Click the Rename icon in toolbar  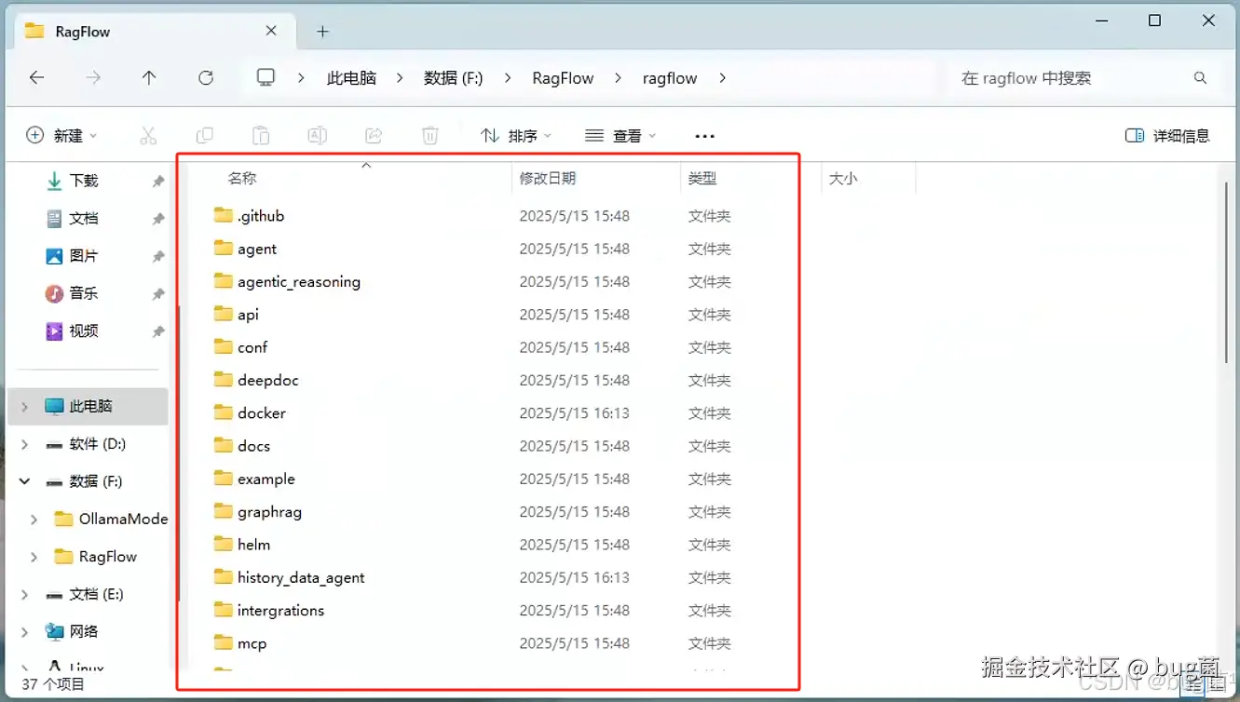tap(317, 136)
